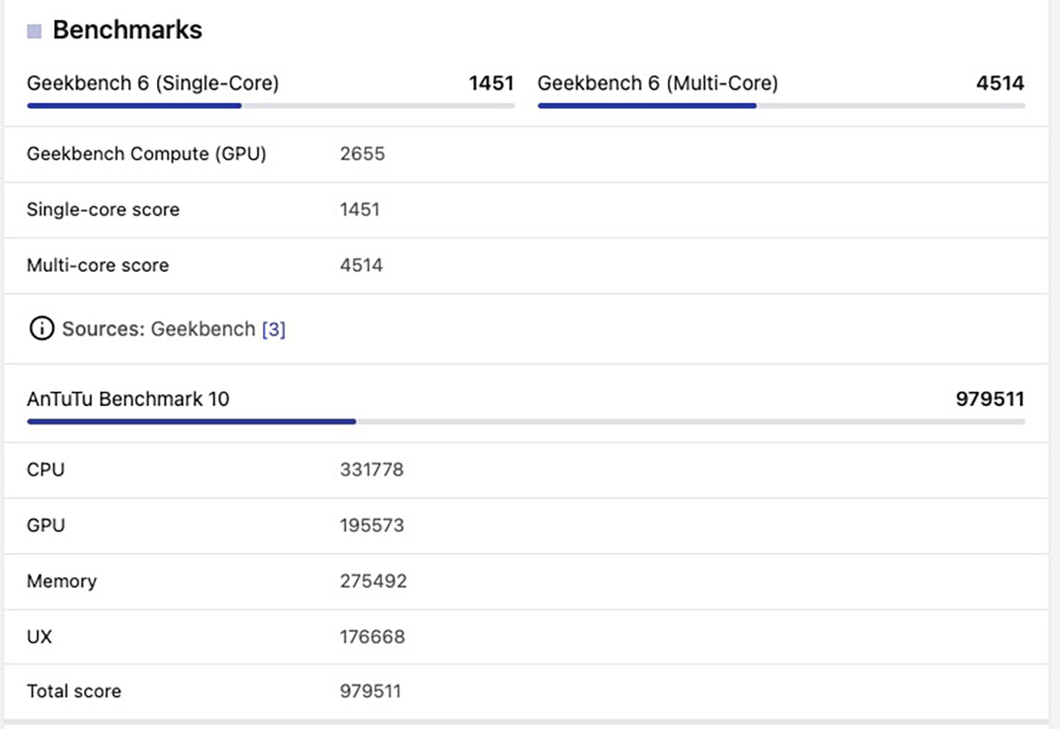Select the Memory value 275492
The height and width of the screenshot is (729, 1060).
pyautogui.click(x=374, y=582)
